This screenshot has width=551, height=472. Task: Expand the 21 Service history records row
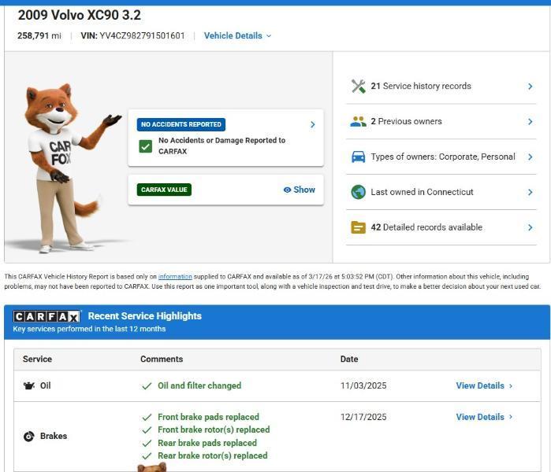[x=530, y=87]
